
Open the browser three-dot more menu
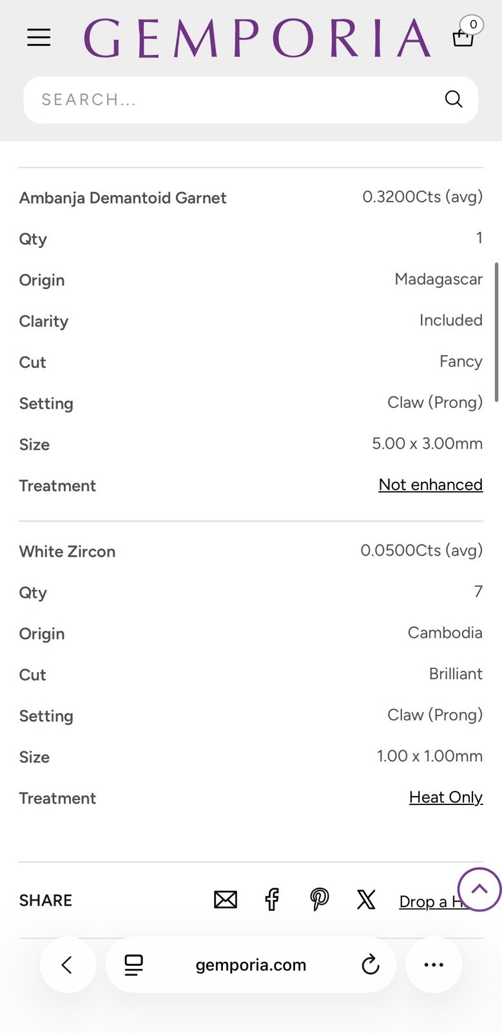434,965
